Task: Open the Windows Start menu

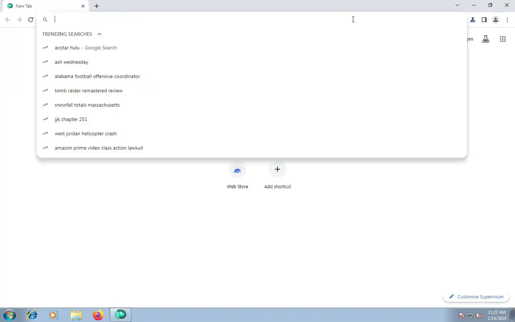Action: [10, 315]
